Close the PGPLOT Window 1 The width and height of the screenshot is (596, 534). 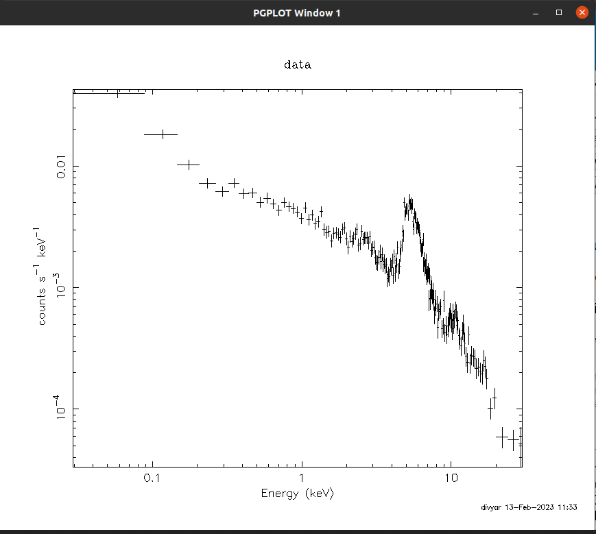point(582,12)
